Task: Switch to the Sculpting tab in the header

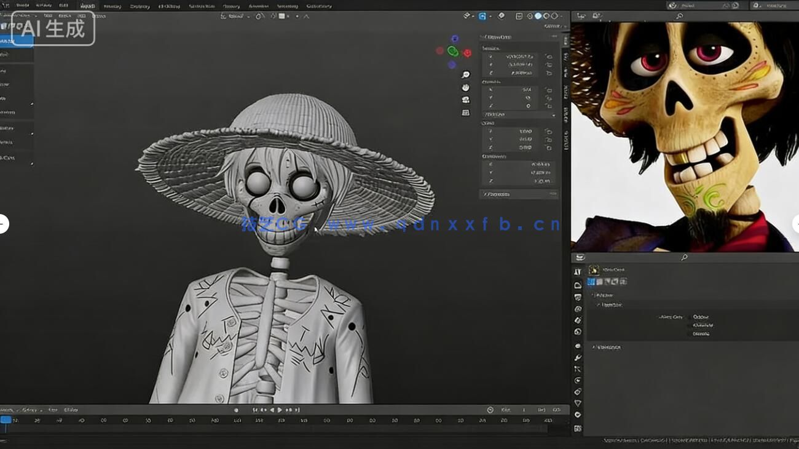Action: (x=140, y=6)
